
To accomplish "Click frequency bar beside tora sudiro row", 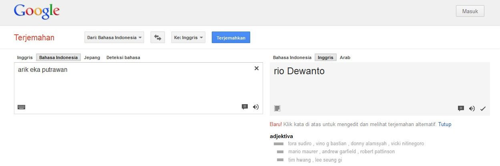I will pyautogui.click(x=279, y=144).
